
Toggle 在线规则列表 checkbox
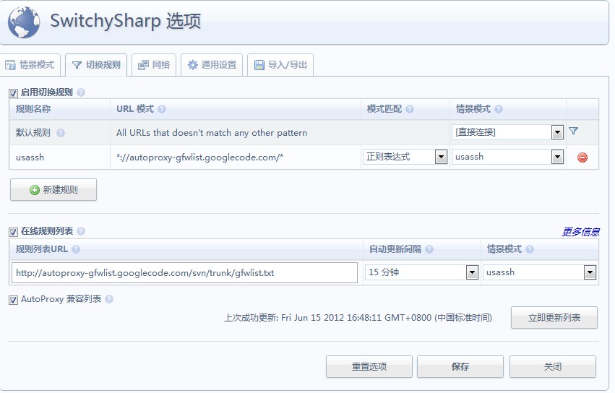13,232
